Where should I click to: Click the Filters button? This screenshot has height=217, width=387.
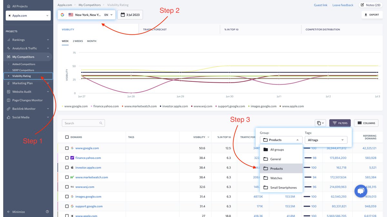click(x=340, y=123)
